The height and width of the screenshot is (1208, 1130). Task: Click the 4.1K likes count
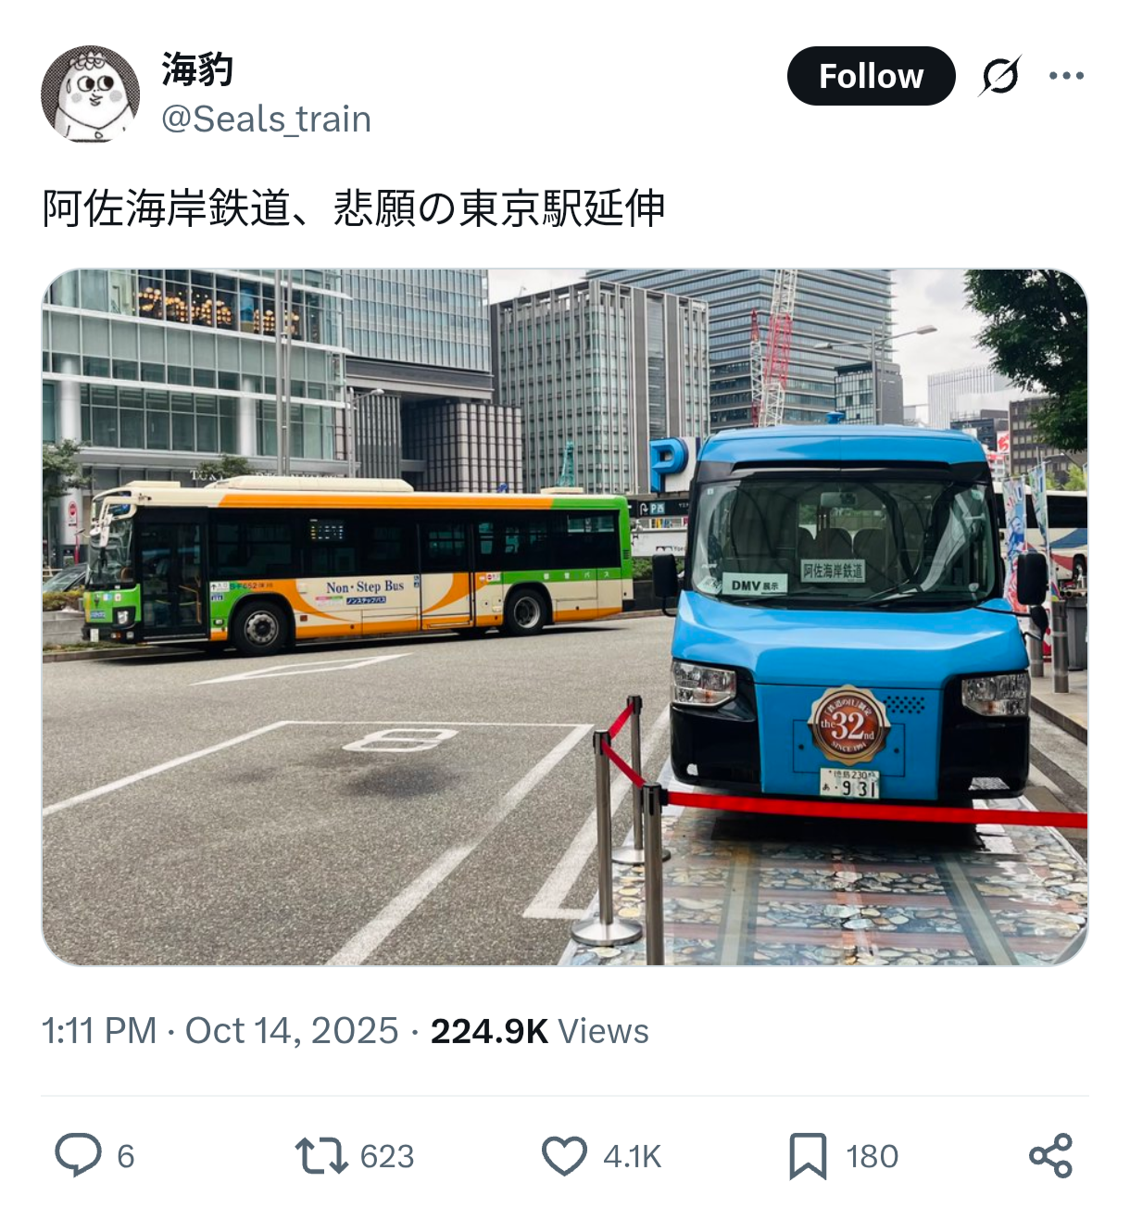click(632, 1156)
